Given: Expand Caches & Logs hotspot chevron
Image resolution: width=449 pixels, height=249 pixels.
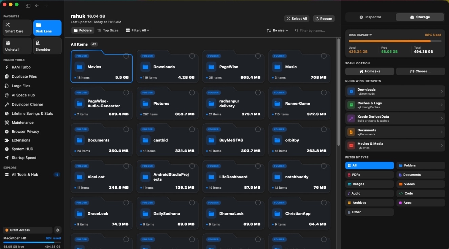Looking at the screenshot, I should coord(442,105).
